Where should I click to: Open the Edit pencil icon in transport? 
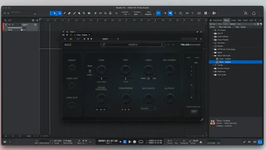coord(244,142)
